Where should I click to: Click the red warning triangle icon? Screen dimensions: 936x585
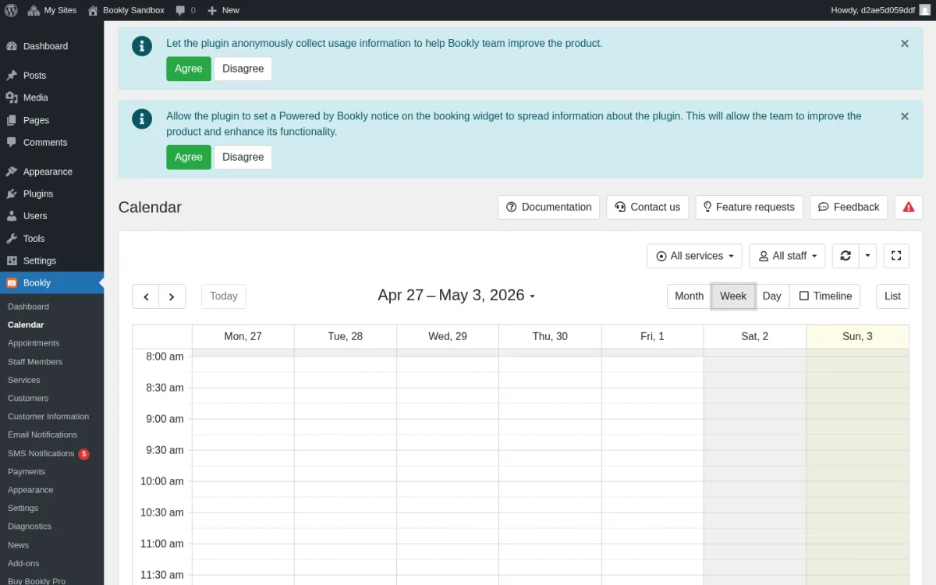pos(909,207)
